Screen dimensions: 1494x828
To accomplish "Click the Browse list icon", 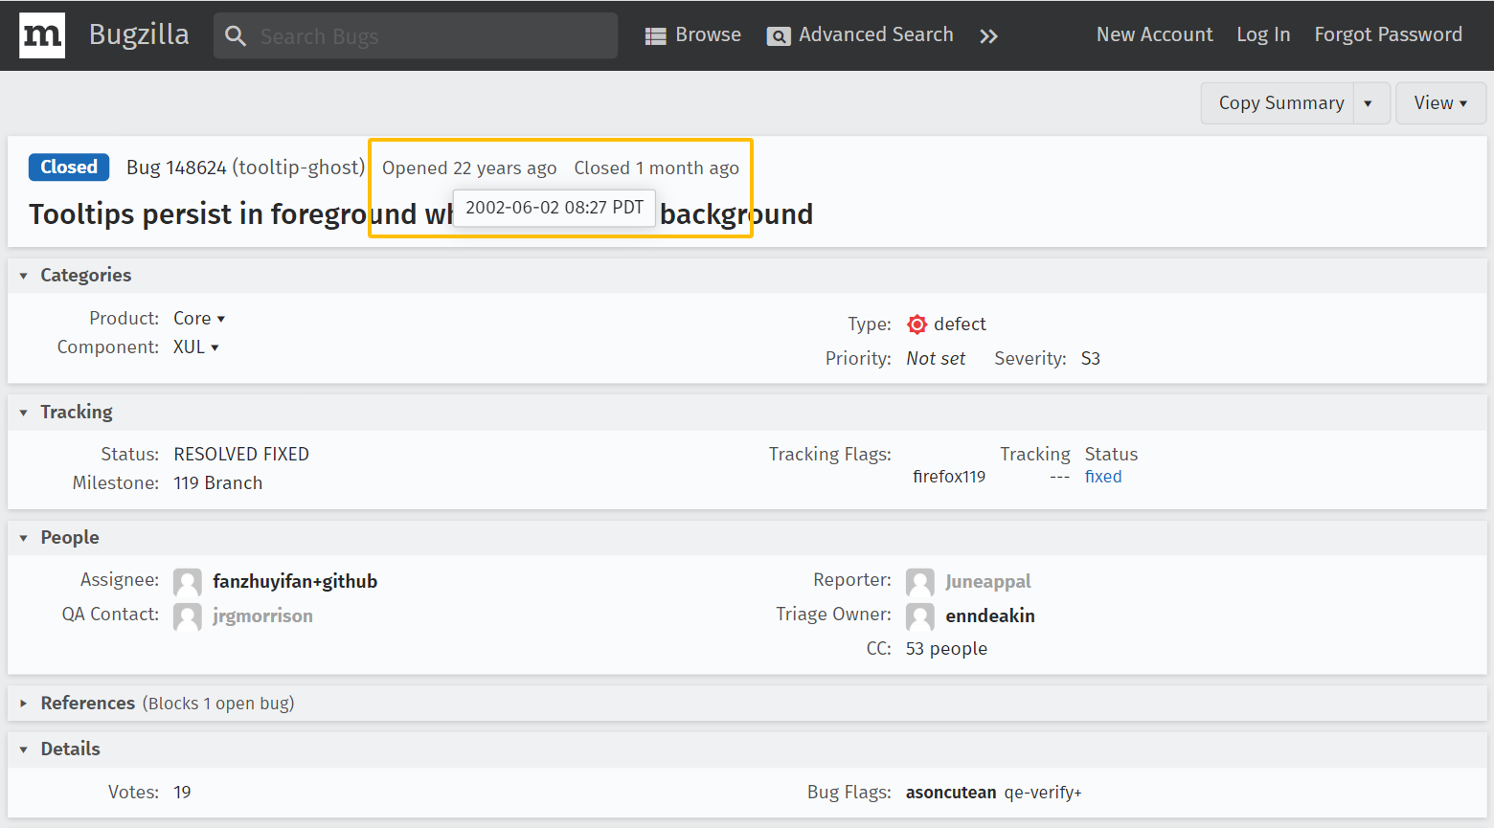I will (x=655, y=36).
